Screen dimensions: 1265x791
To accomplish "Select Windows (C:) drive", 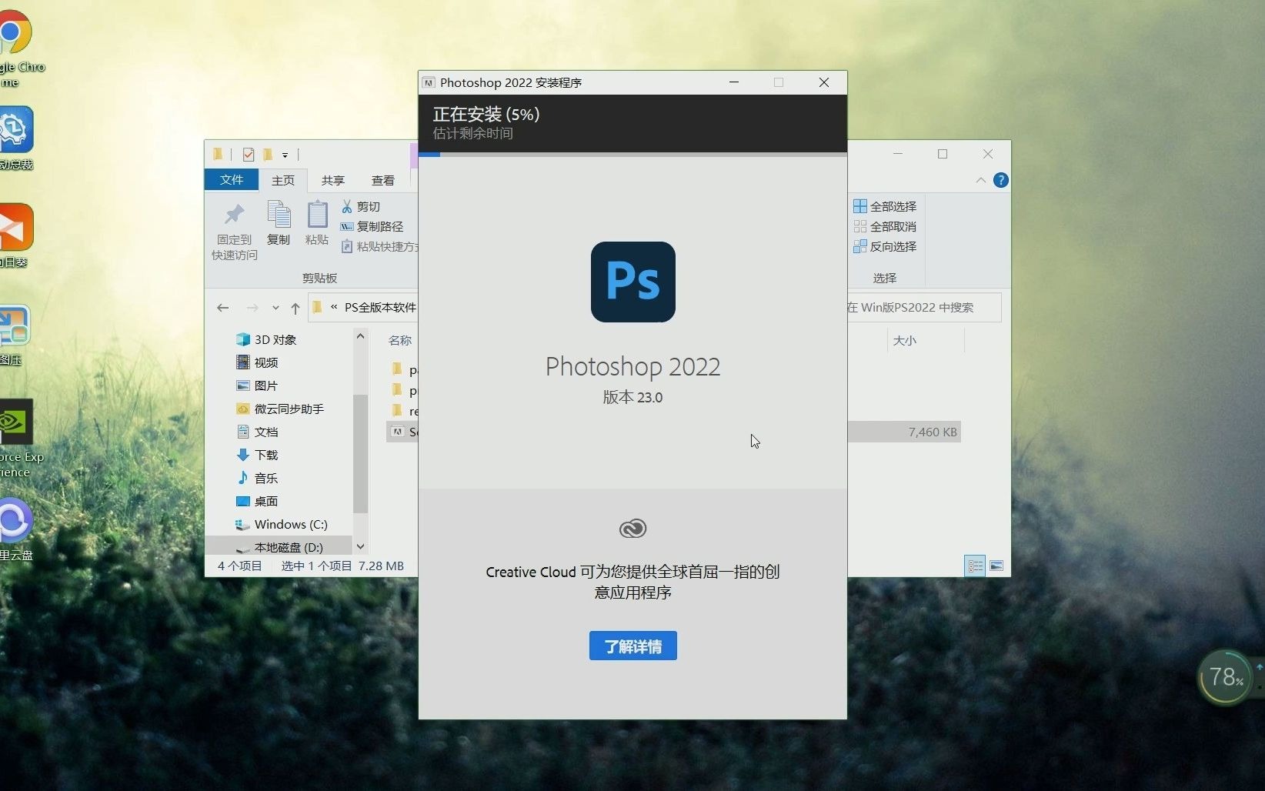I will pos(282,524).
